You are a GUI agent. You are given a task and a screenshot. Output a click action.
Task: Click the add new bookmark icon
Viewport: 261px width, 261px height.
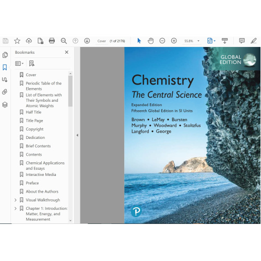[32, 64]
